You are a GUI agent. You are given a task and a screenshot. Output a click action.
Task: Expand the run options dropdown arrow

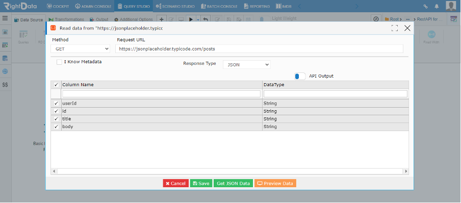[x=198, y=20]
